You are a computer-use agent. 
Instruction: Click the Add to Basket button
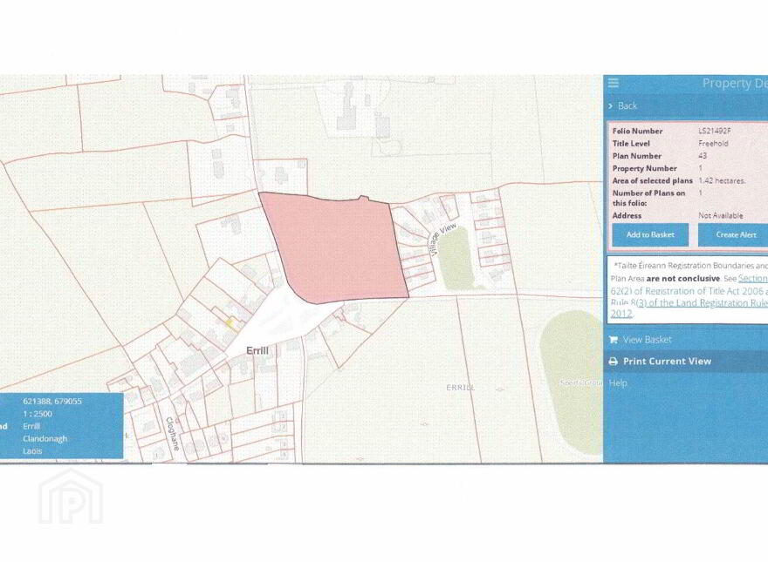coord(650,234)
